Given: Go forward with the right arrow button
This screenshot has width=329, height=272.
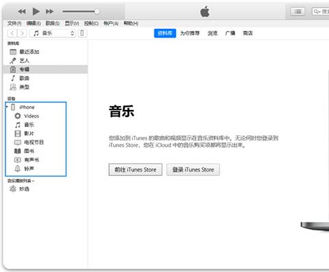Looking at the screenshot, I should [22, 33].
